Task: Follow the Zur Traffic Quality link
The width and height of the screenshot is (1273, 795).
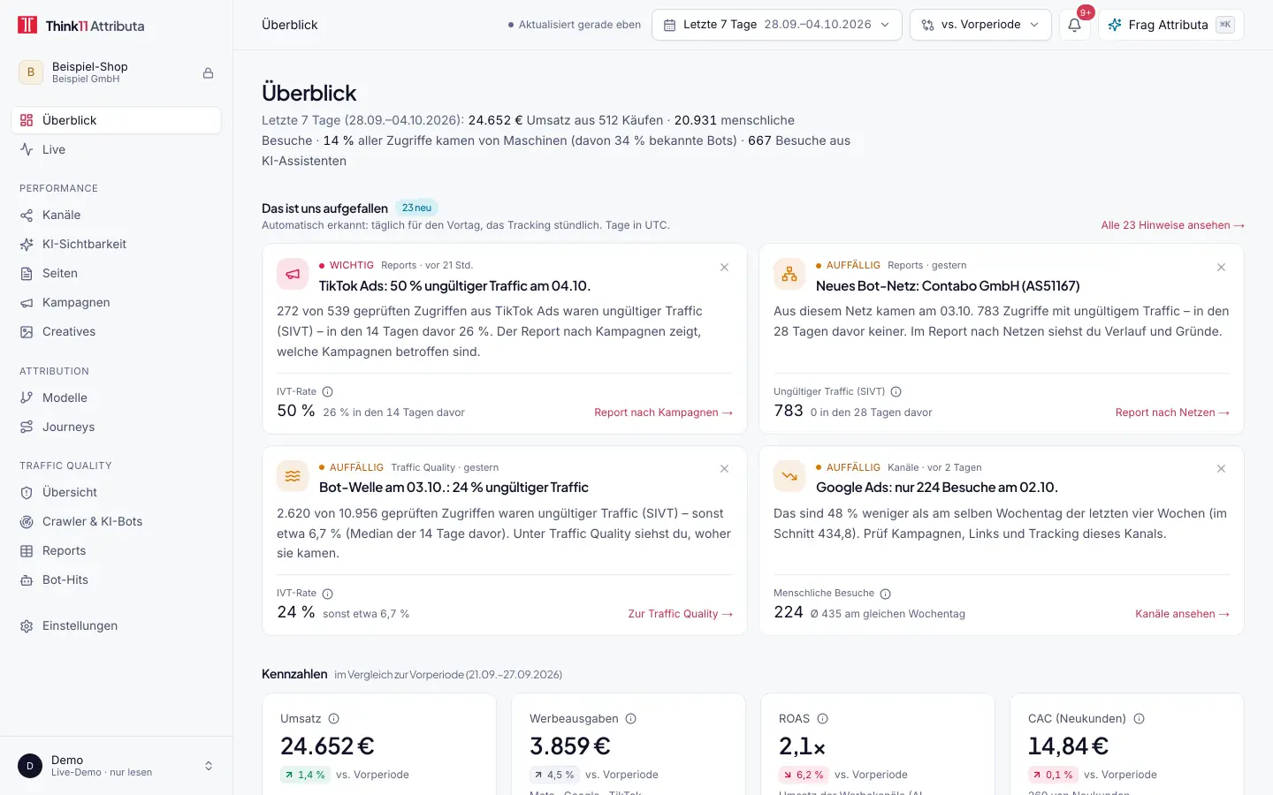Action: [680, 614]
